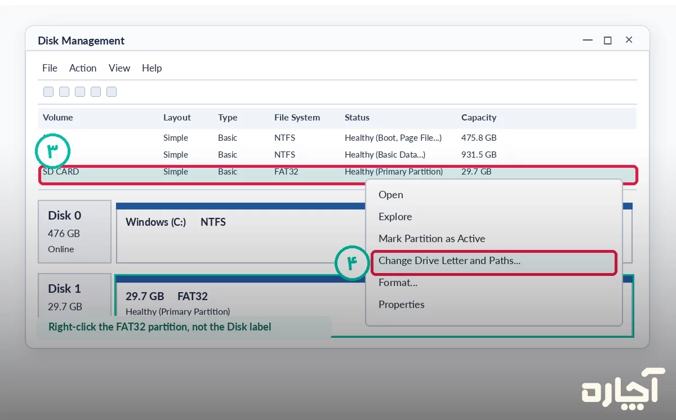Open the File menu
The image size is (676, 420).
(50, 68)
